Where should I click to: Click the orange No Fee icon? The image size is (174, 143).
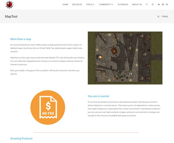(48, 108)
